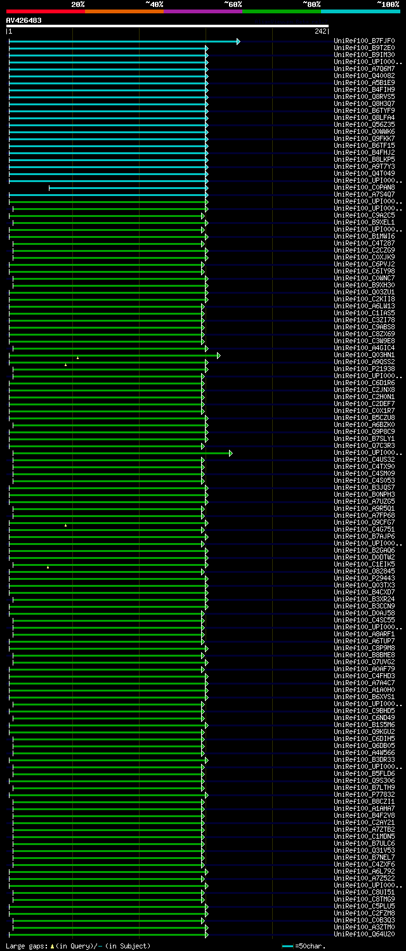
Task: Select the UniRef100_C9ABS8 entry
Action: click(364, 327)
